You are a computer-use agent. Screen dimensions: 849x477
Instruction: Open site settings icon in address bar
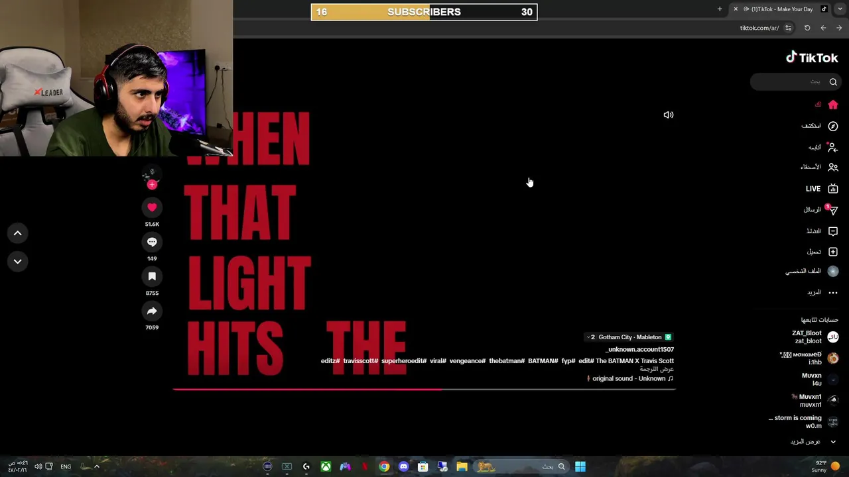click(788, 28)
